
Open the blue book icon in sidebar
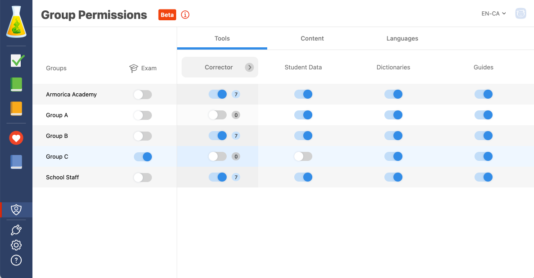coord(16,162)
